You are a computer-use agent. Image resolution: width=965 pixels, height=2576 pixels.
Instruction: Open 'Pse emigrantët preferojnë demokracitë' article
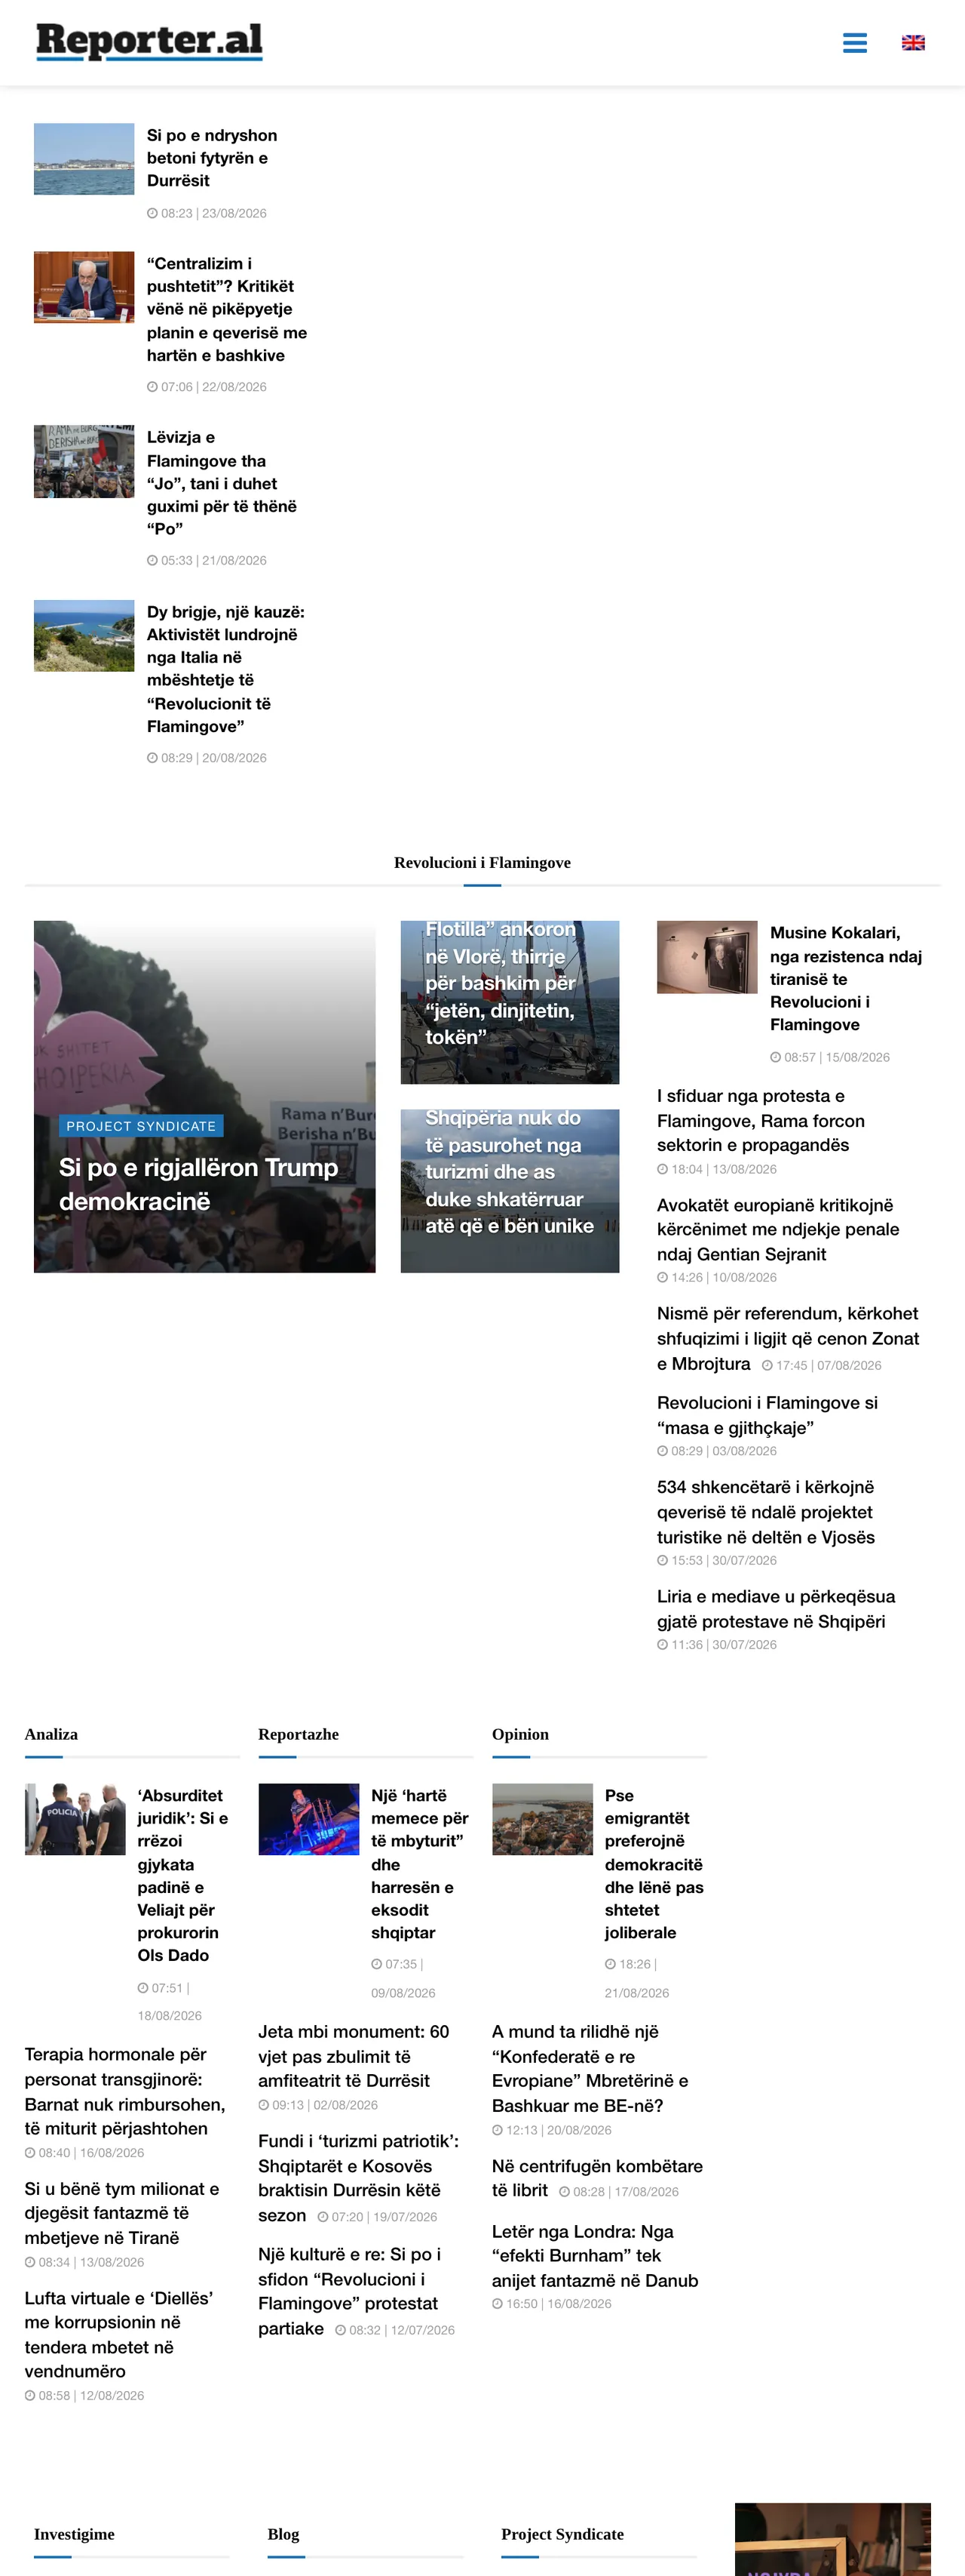click(x=654, y=1864)
